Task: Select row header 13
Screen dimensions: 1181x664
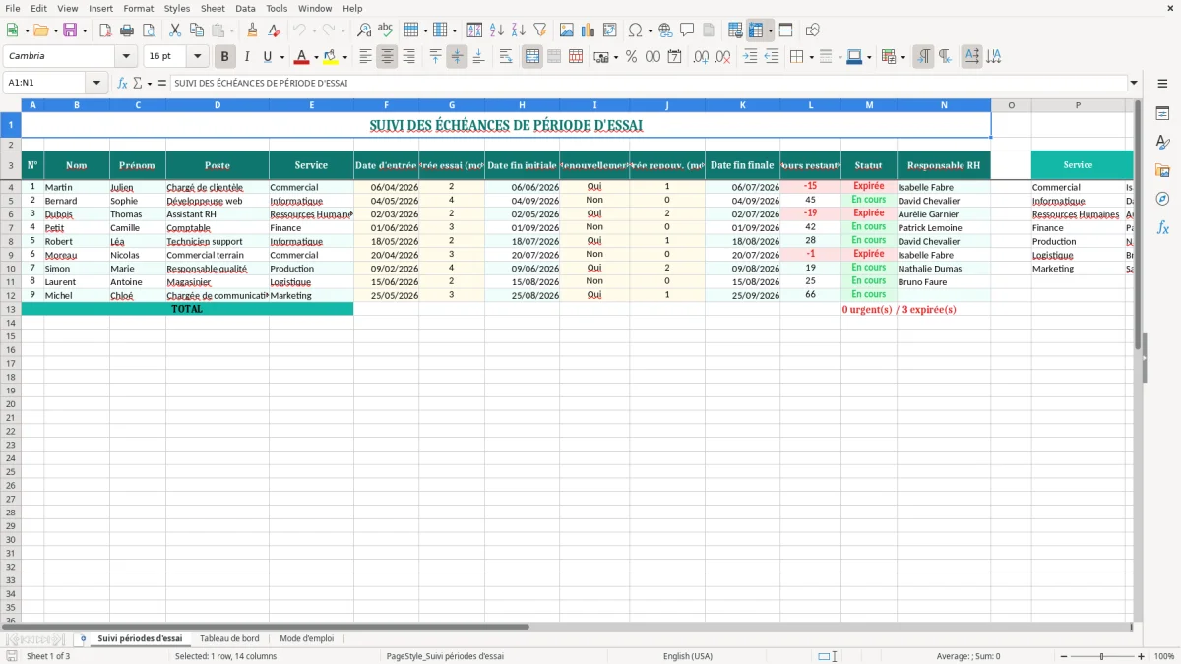Action: (11, 309)
